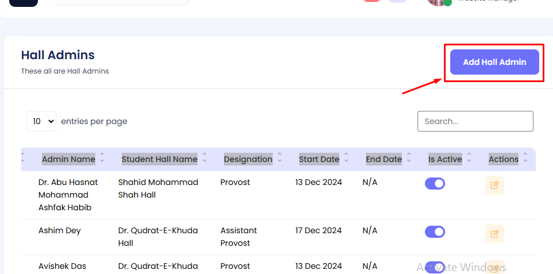
Task: Sort table by Designation header
Action: 248,159
